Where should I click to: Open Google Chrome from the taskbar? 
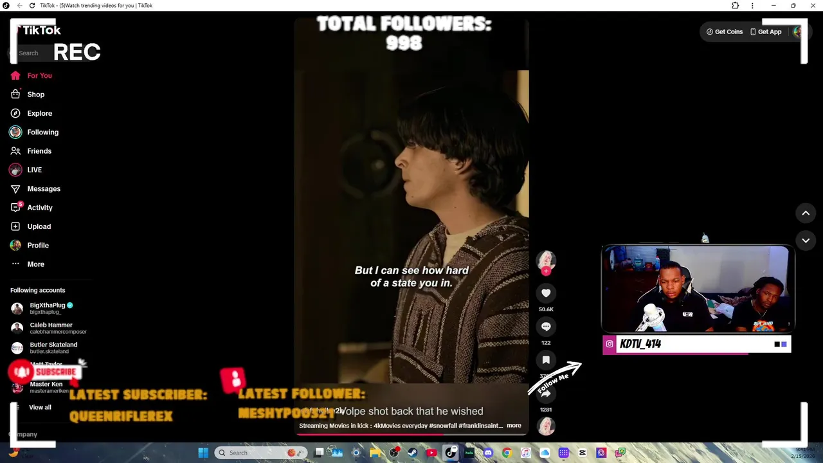click(507, 453)
